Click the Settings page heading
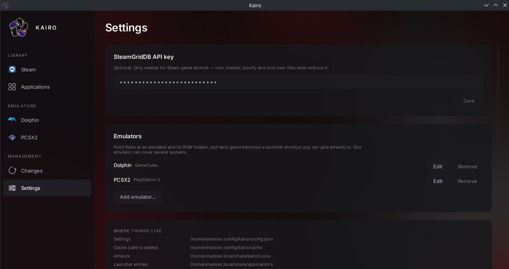This screenshot has width=509, height=269. pyautogui.click(x=126, y=28)
